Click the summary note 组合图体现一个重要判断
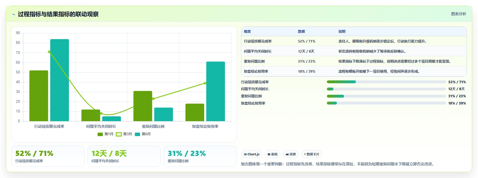Viewport: 478px width, 178px height. click(x=337, y=164)
